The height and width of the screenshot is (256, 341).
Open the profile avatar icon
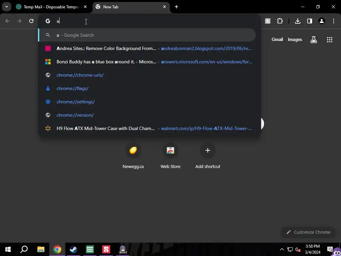tap(322, 21)
